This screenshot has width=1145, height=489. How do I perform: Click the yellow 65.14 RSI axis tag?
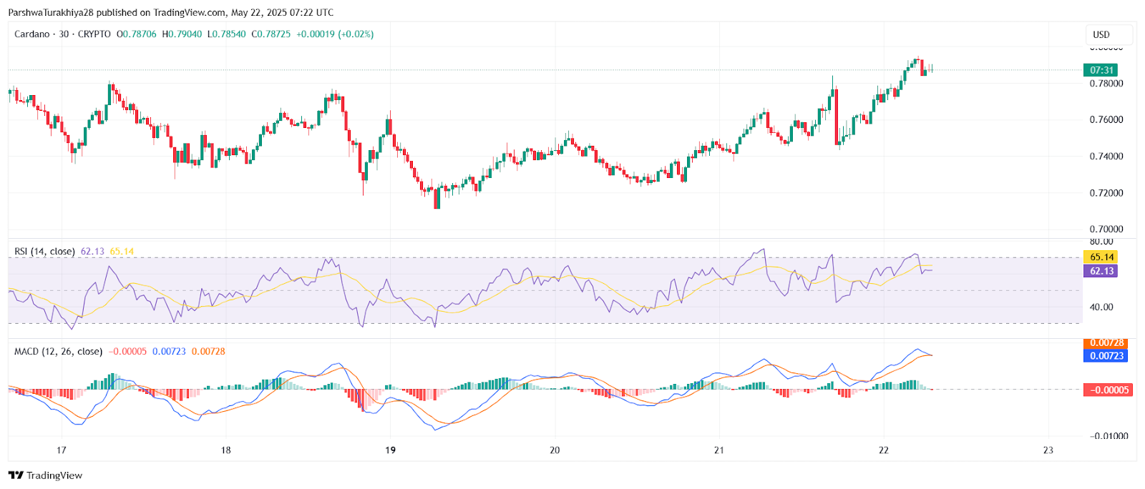(1101, 257)
